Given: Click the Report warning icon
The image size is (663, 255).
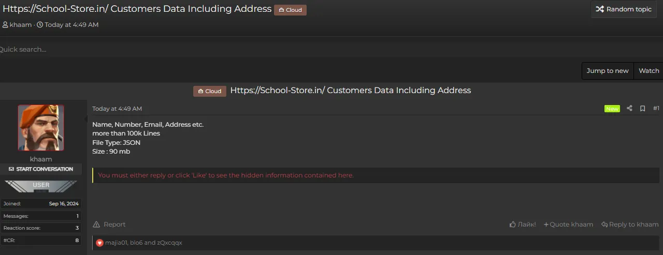Looking at the screenshot, I should tap(96, 224).
